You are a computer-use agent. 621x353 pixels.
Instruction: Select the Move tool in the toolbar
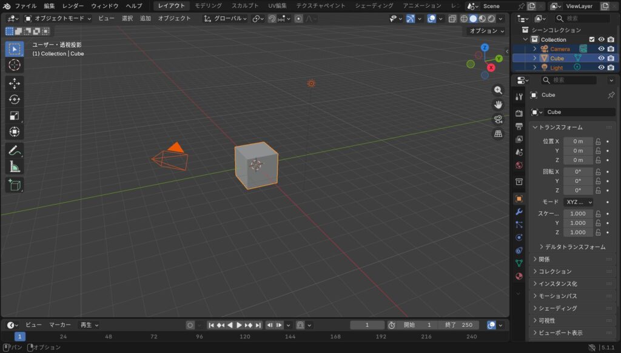click(15, 84)
